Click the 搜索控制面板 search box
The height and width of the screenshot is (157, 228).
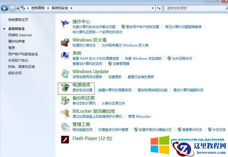click(x=196, y=8)
